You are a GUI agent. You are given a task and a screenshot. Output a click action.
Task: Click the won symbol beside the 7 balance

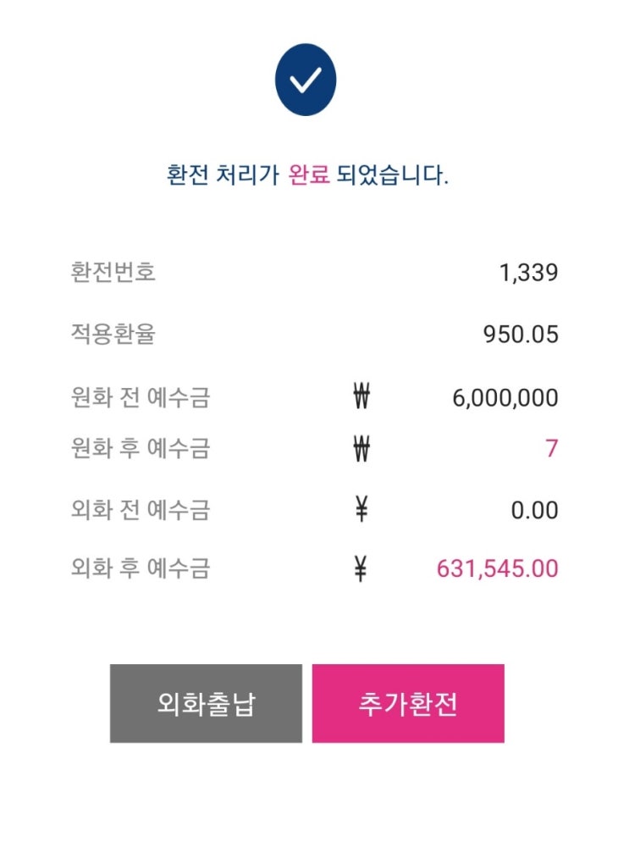(x=361, y=449)
